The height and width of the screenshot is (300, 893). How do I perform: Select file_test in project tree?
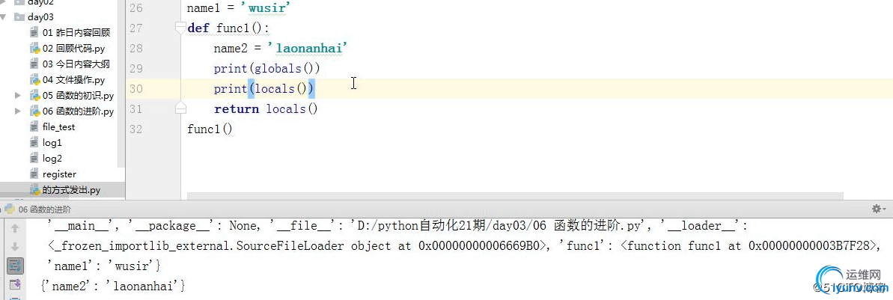point(58,127)
